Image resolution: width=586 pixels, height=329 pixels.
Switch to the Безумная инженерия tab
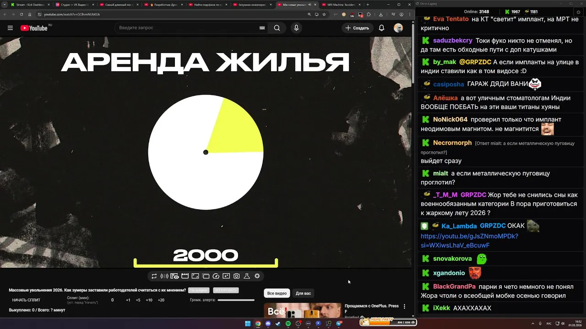click(251, 5)
